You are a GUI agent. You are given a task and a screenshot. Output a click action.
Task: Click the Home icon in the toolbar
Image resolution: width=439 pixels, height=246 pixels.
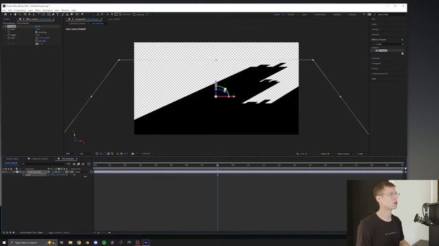pos(5,14)
